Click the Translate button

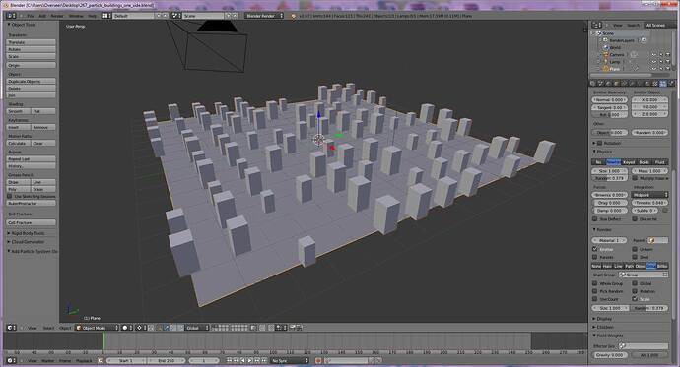click(x=32, y=42)
